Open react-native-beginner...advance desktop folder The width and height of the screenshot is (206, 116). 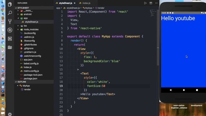[x=179, y=107]
